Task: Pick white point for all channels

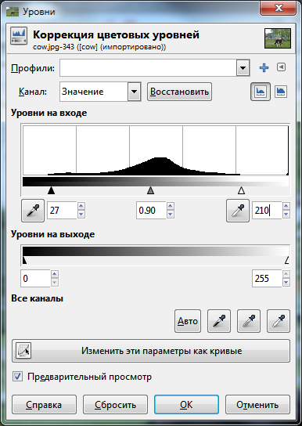Action: click(x=279, y=321)
